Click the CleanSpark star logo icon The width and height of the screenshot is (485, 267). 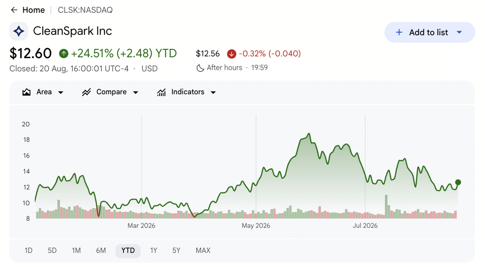[19, 31]
